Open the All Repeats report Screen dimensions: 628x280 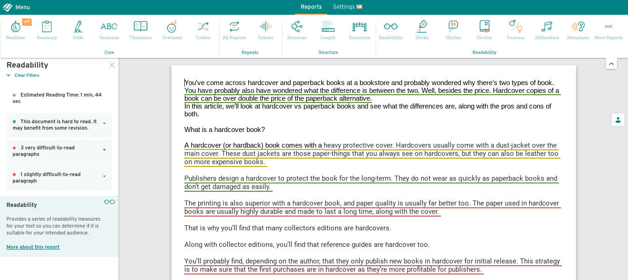[234, 30]
